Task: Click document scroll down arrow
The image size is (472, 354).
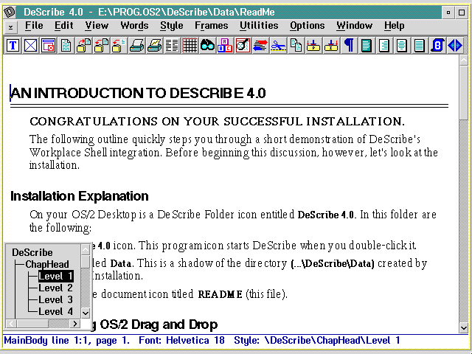Action: pyautogui.click(x=464, y=327)
